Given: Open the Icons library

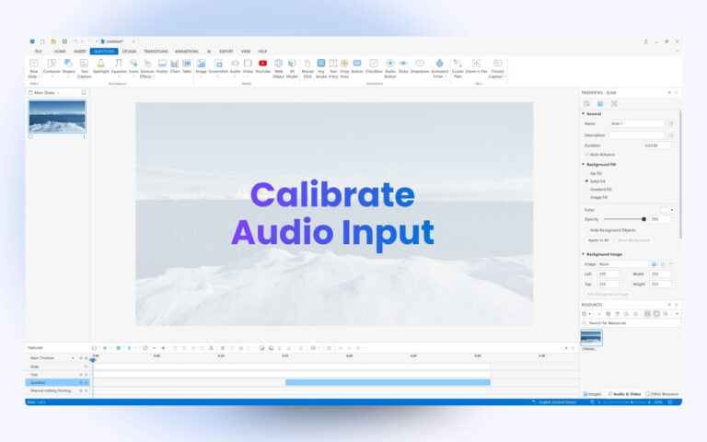Looking at the screenshot, I should [133, 66].
